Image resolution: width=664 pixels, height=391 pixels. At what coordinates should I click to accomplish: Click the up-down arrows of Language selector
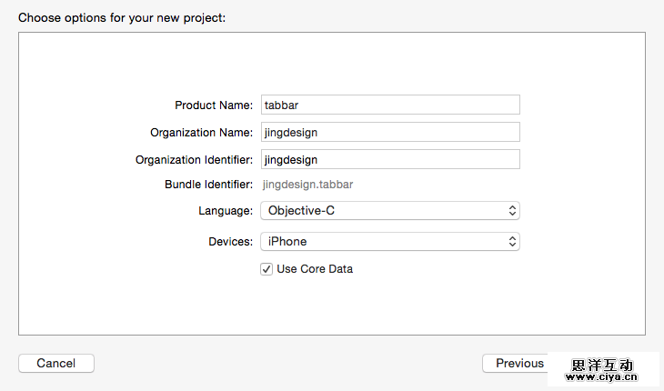[x=513, y=211]
